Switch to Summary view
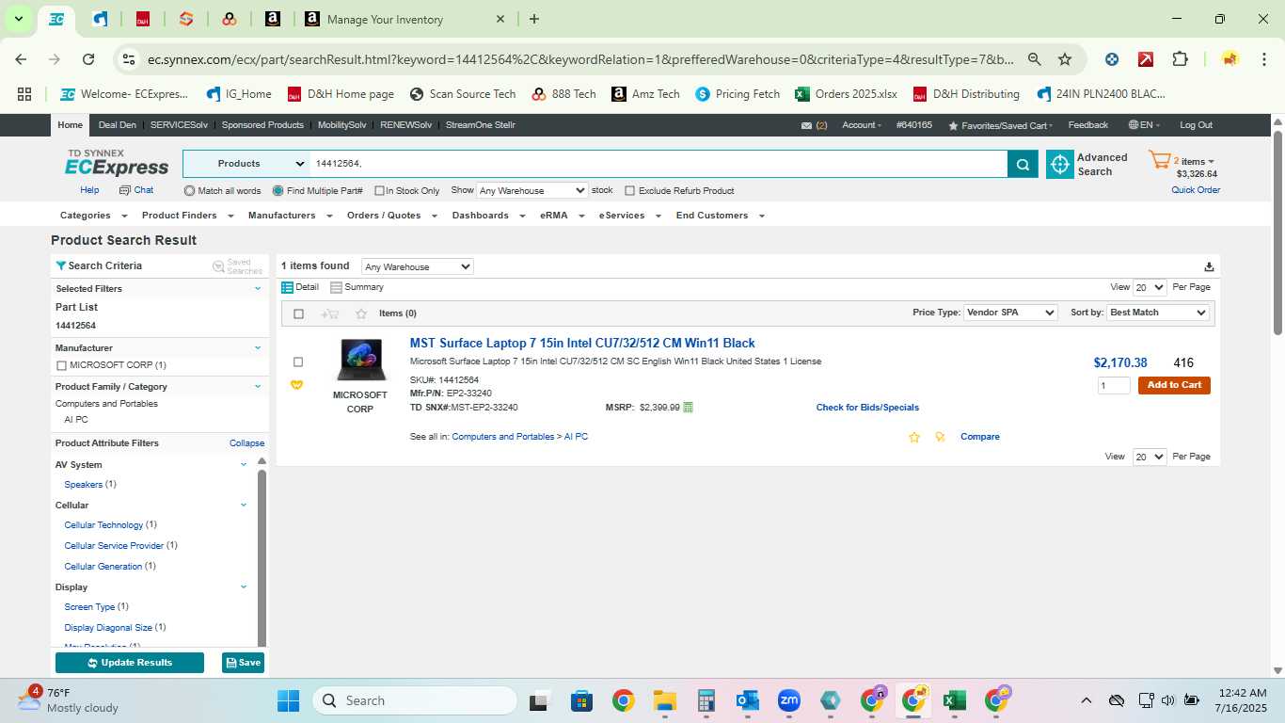The width and height of the screenshot is (1285, 723). pos(357,287)
